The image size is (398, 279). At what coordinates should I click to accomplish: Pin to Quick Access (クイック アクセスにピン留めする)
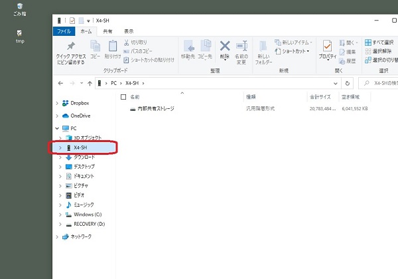(x=71, y=53)
